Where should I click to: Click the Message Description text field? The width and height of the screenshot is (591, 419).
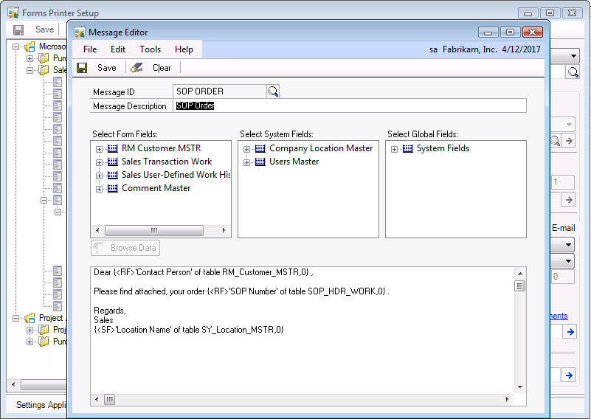pyautogui.click(x=350, y=106)
